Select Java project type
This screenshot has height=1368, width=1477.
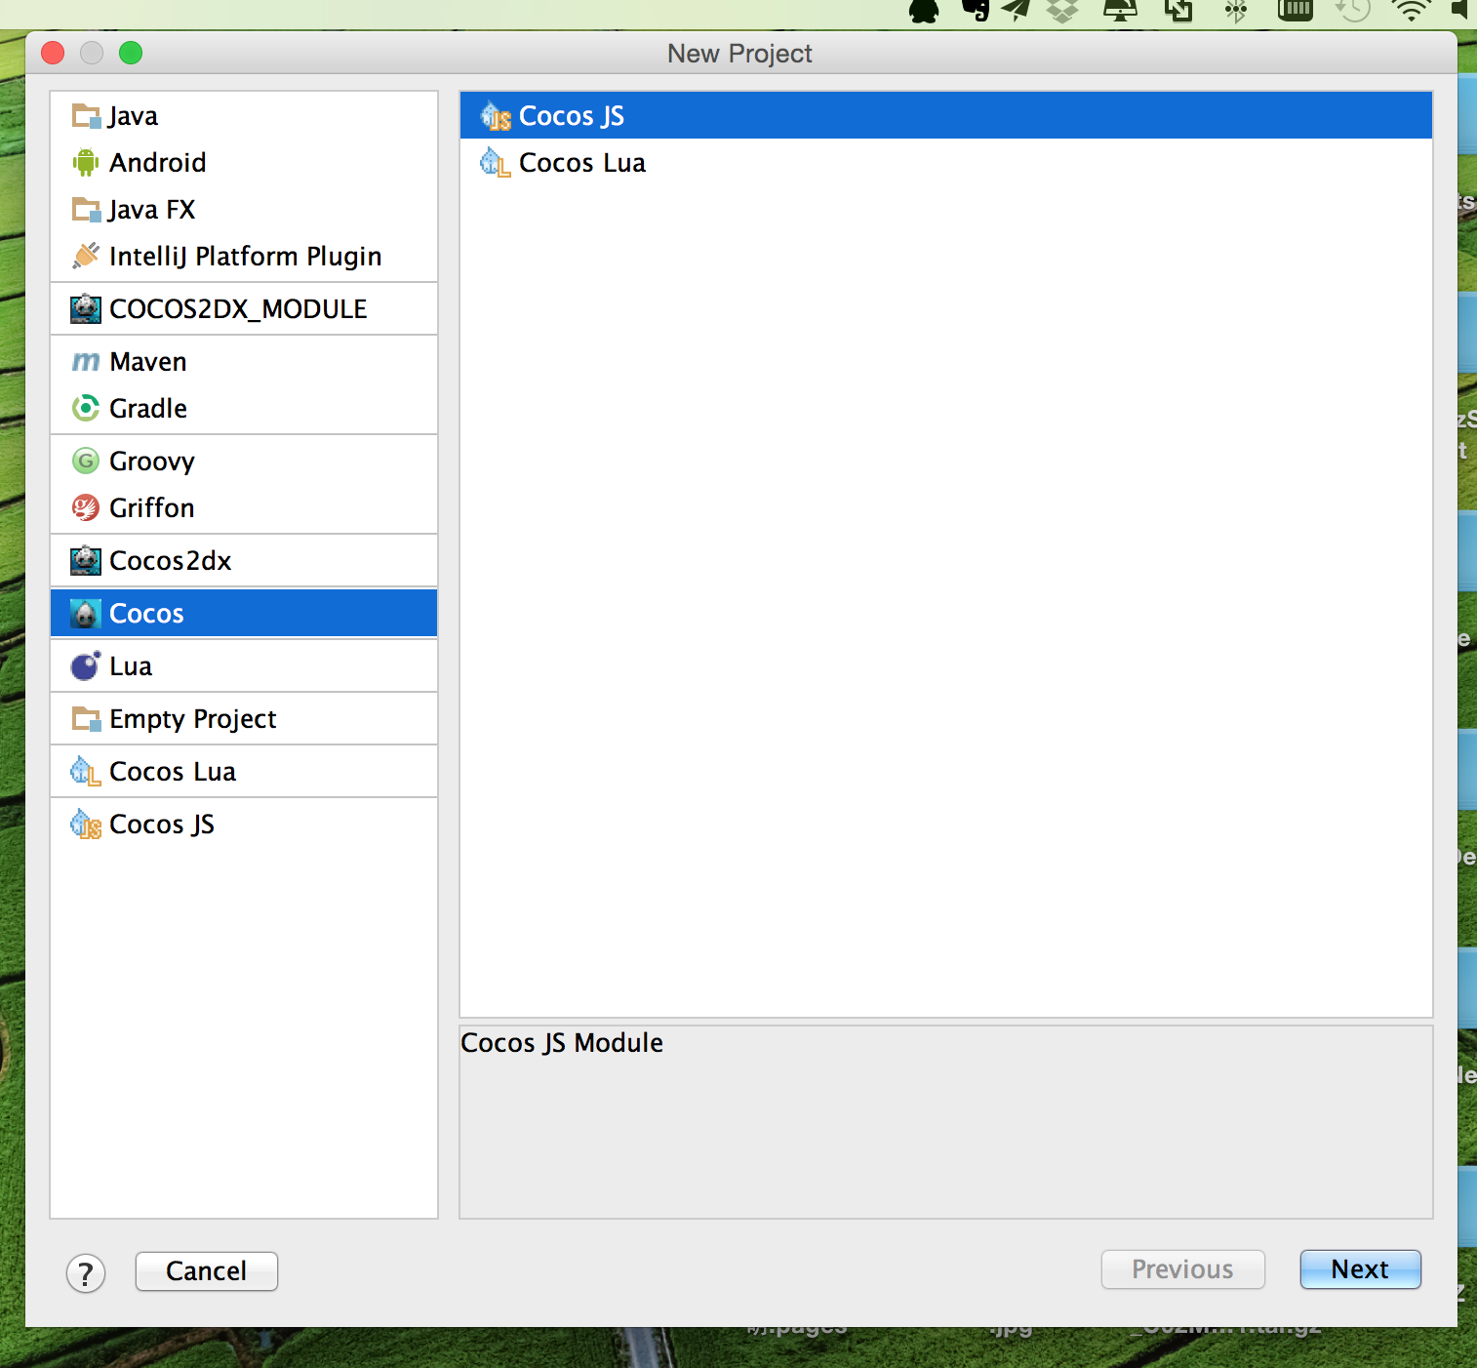point(134,116)
